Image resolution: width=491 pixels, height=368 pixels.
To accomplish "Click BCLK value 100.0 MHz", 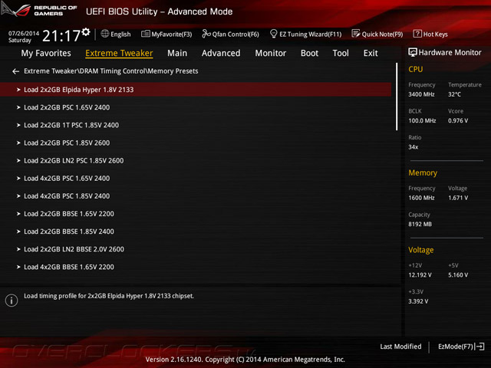I will point(422,120).
